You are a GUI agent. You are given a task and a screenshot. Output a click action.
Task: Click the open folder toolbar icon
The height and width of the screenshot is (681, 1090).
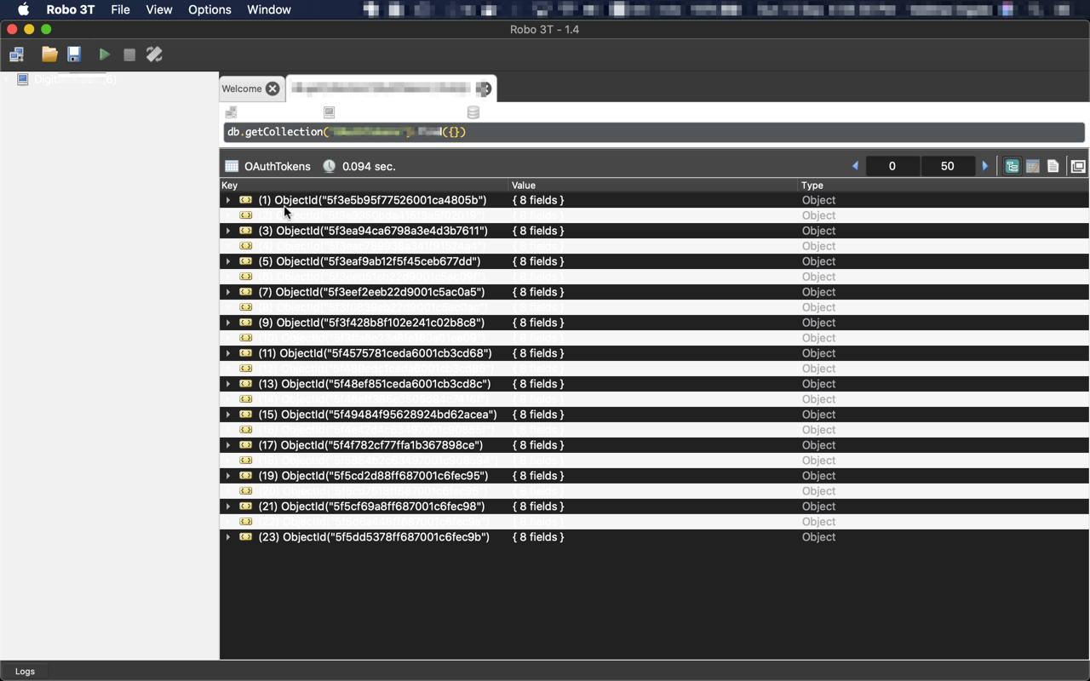49,54
